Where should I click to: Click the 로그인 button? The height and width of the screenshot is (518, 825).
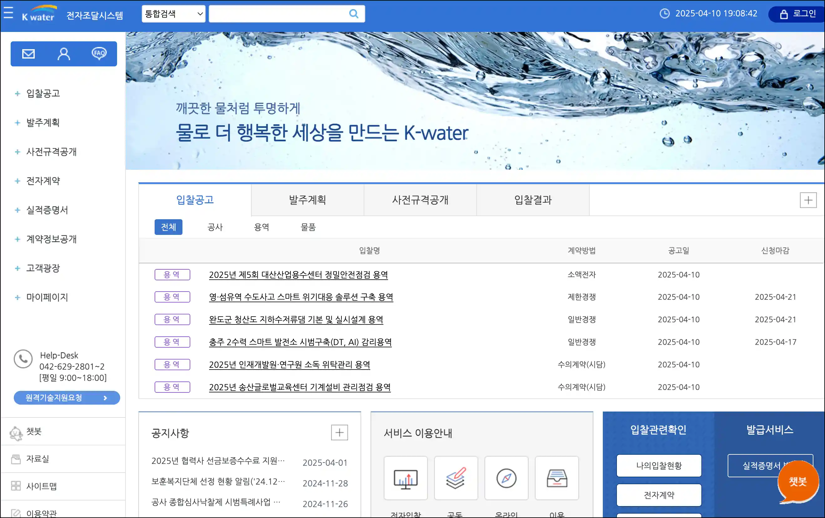click(797, 14)
